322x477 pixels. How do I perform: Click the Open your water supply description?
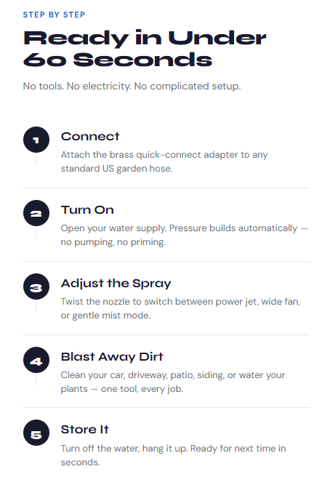(x=185, y=235)
